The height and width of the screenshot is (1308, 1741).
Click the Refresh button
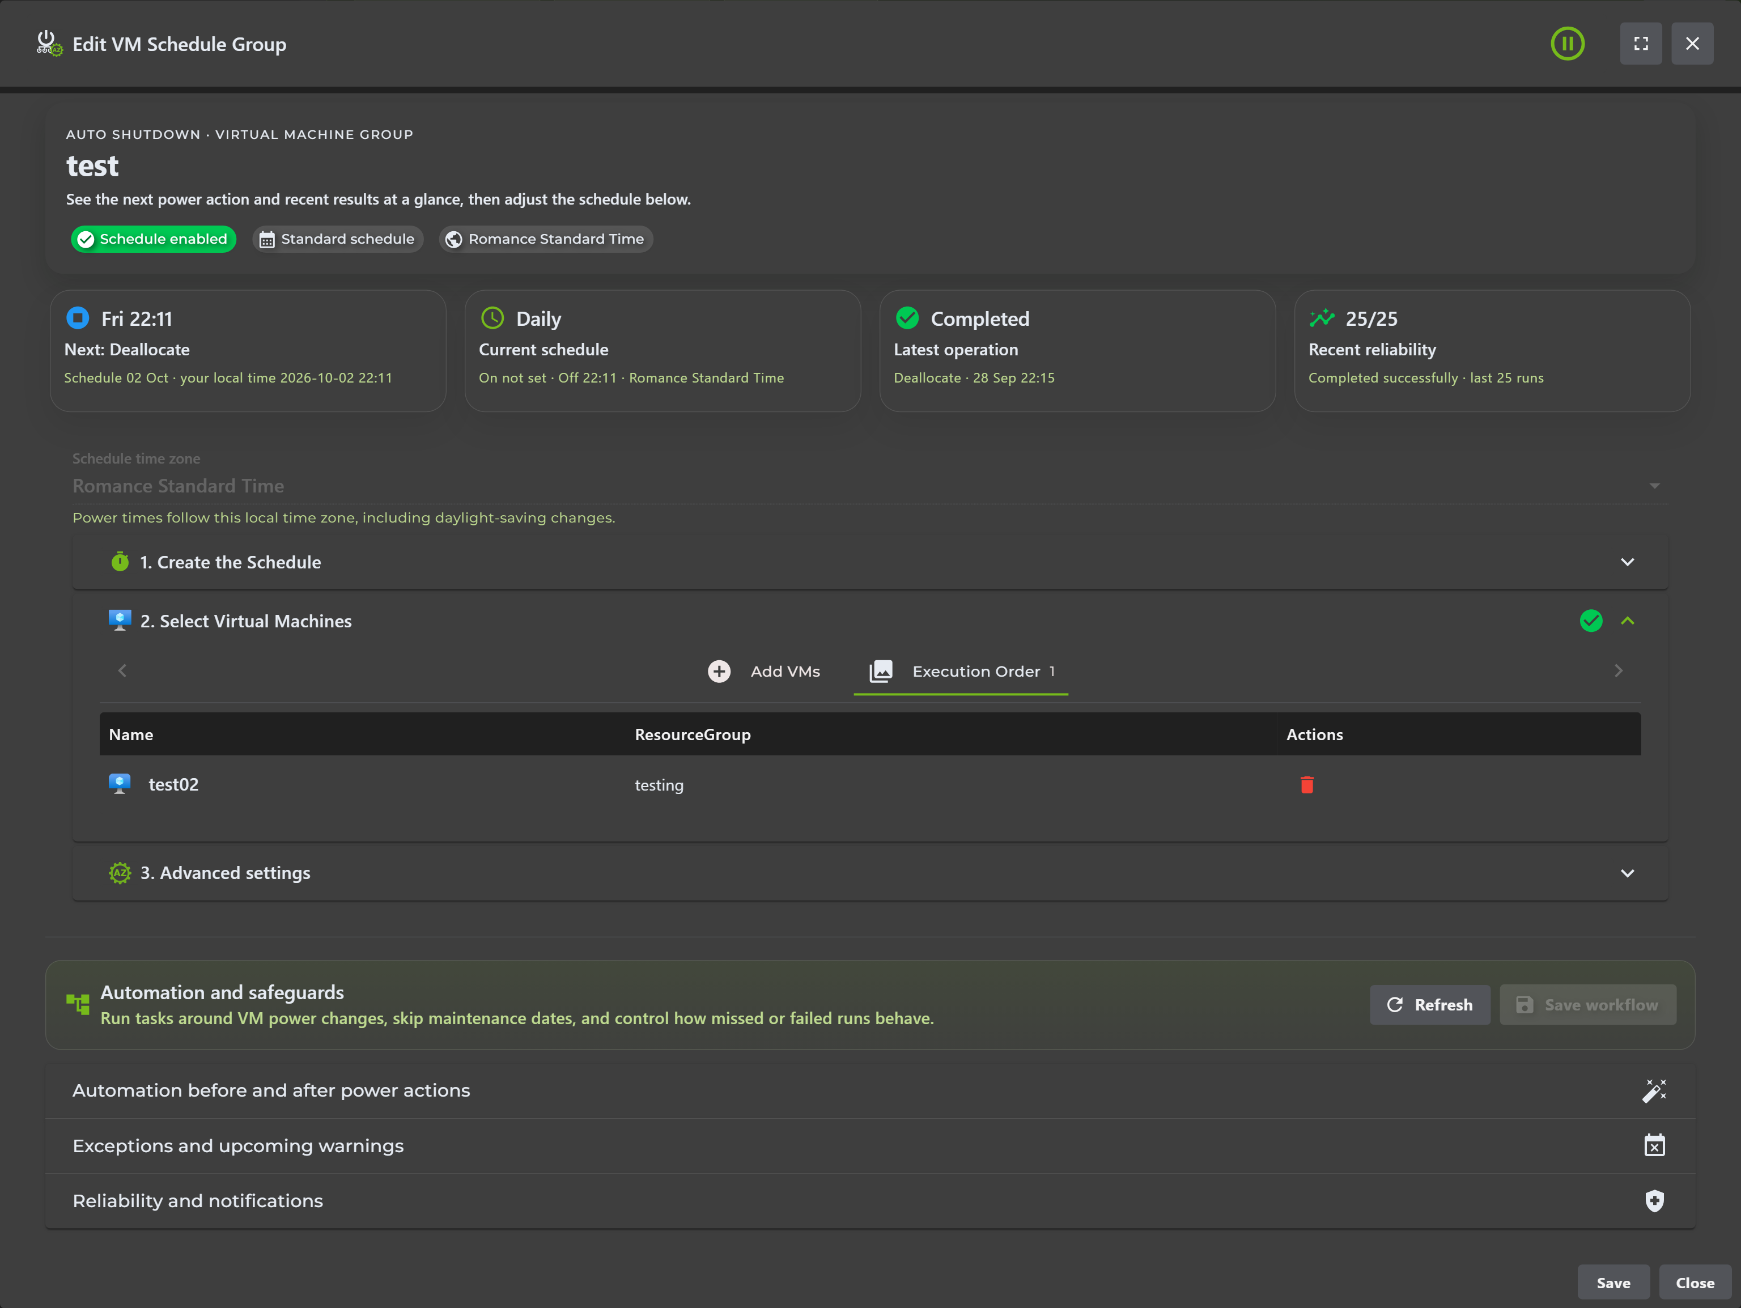tap(1429, 1005)
